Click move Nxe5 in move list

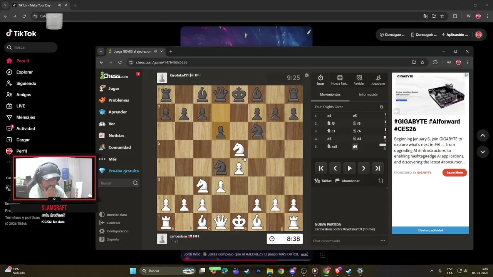(332, 147)
